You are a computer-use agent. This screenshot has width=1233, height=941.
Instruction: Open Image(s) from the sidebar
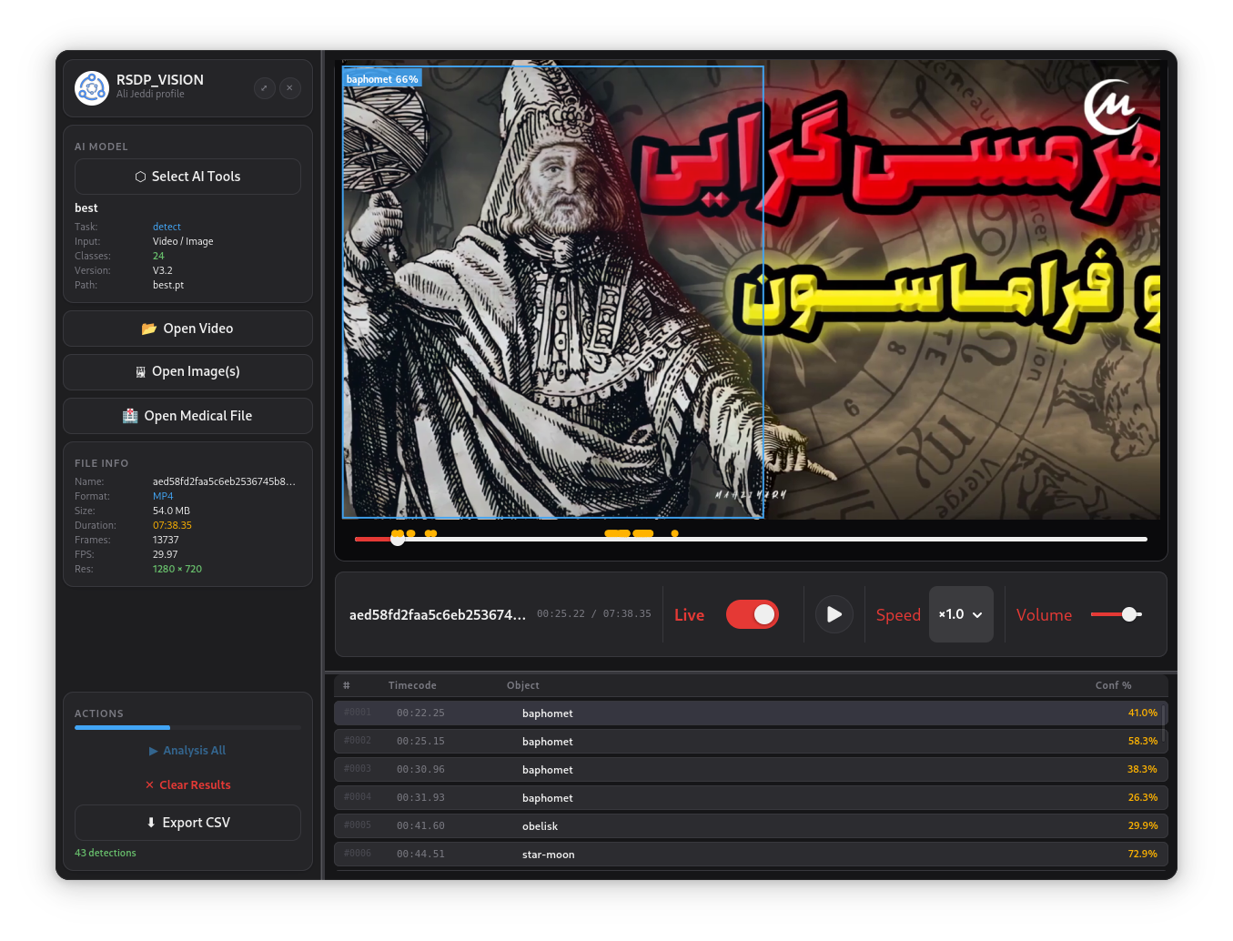click(187, 371)
